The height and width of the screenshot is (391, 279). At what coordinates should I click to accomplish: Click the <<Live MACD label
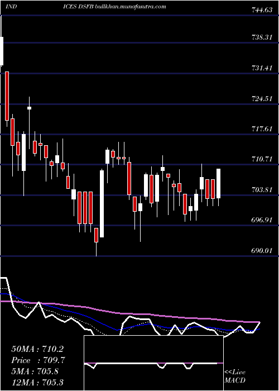(235, 376)
